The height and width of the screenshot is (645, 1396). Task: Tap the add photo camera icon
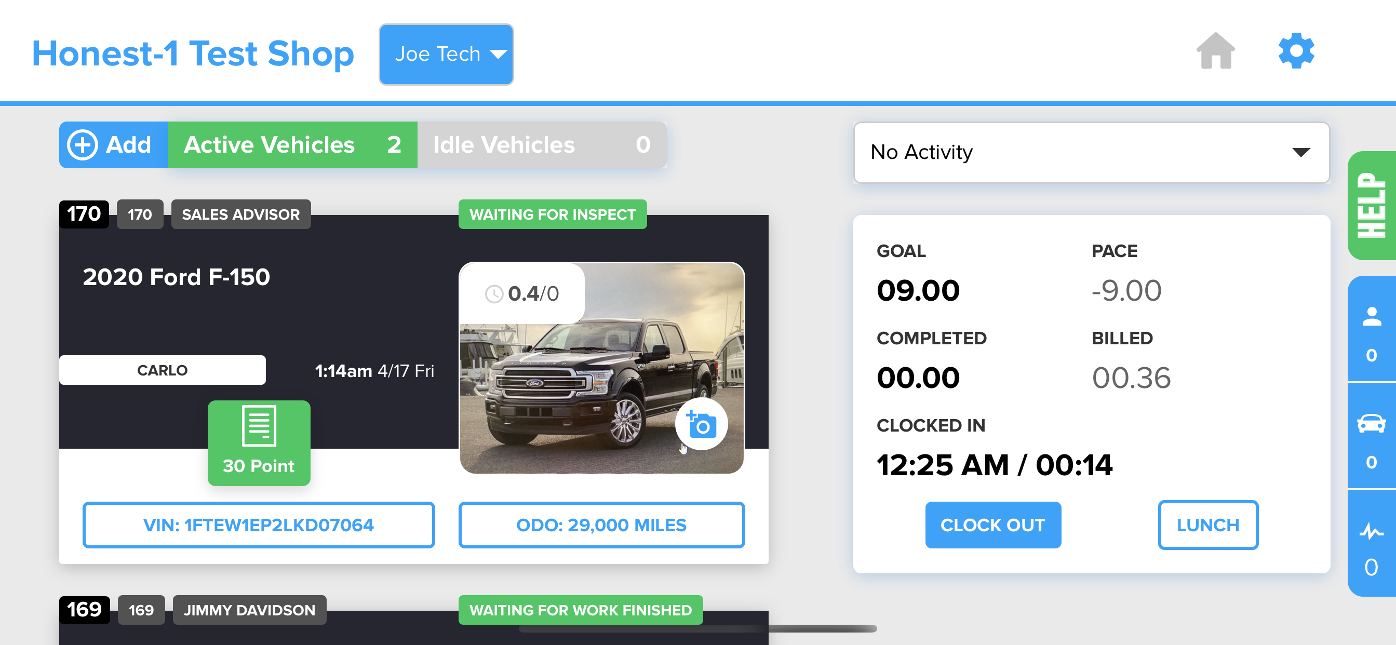(701, 424)
